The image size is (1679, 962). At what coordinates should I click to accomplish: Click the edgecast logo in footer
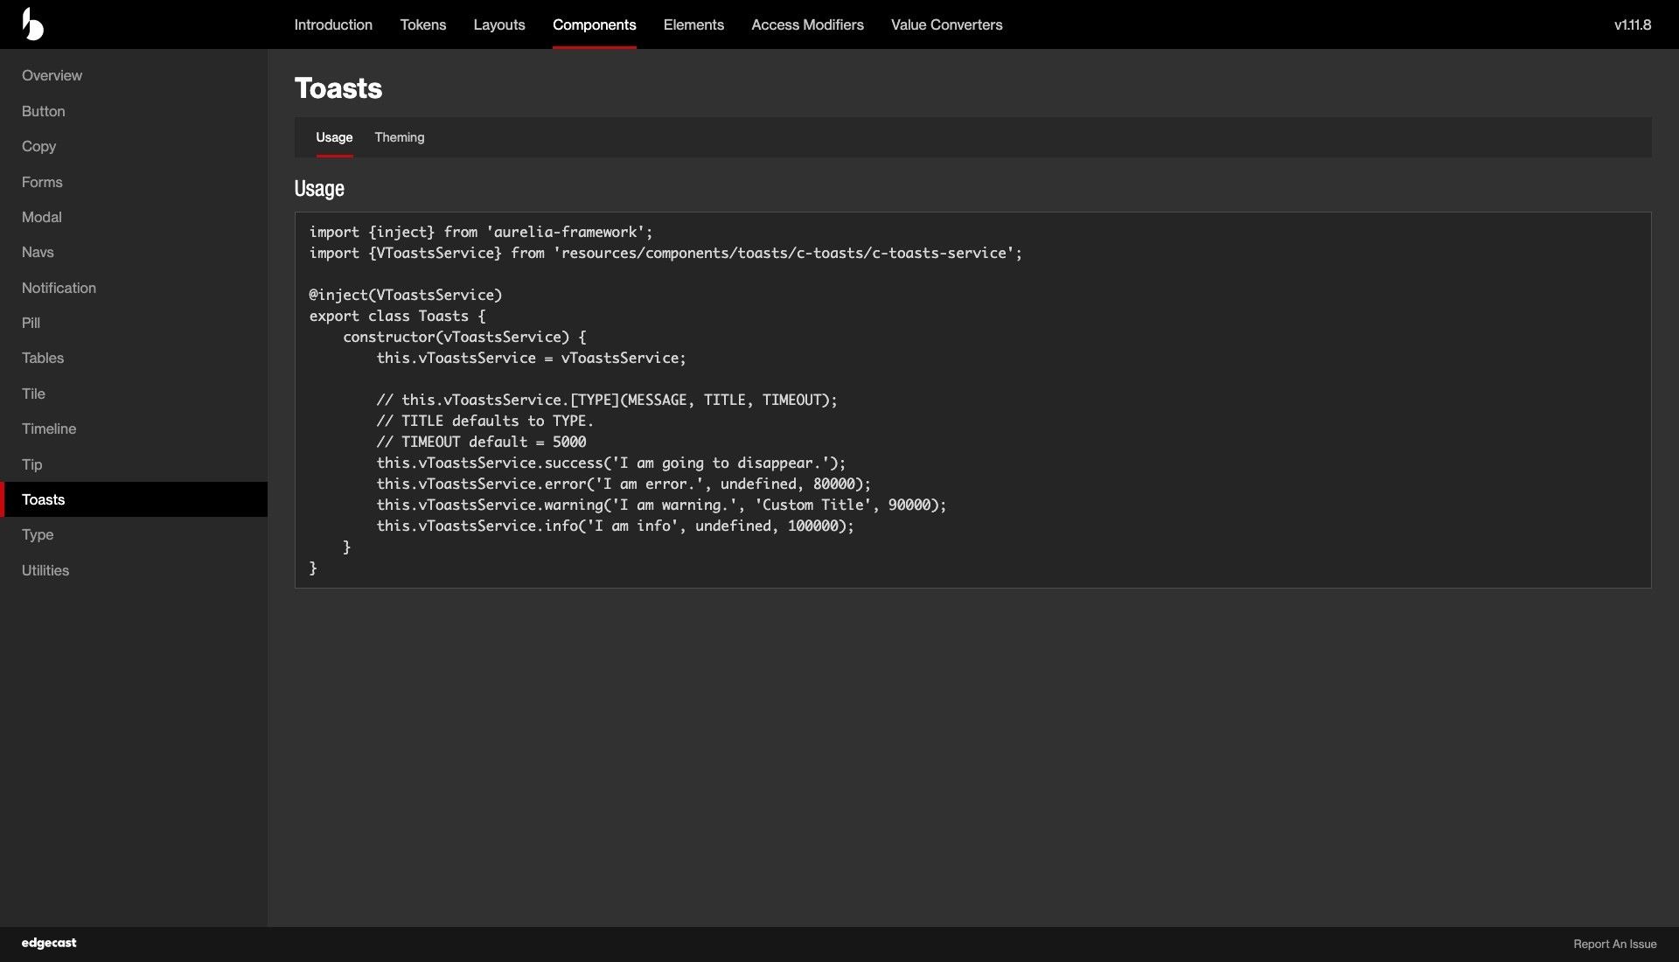click(x=49, y=943)
